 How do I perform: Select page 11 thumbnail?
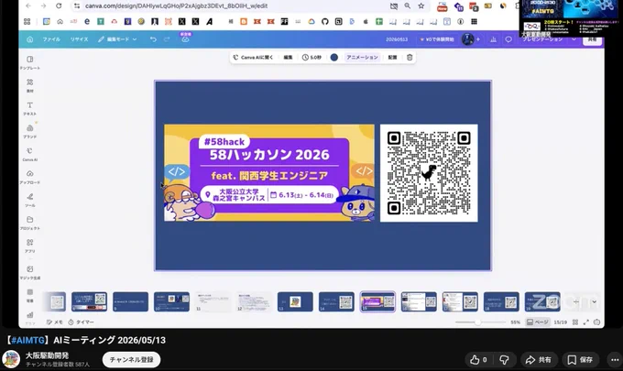(x=213, y=302)
